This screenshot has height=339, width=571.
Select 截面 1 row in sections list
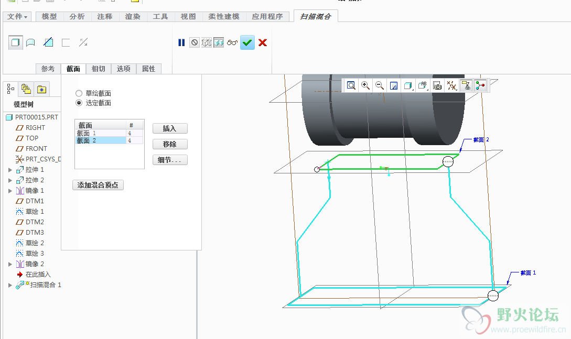[109, 133]
